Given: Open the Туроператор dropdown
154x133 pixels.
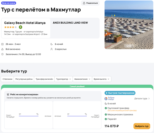Looking at the screenshot, I should 63,79.
